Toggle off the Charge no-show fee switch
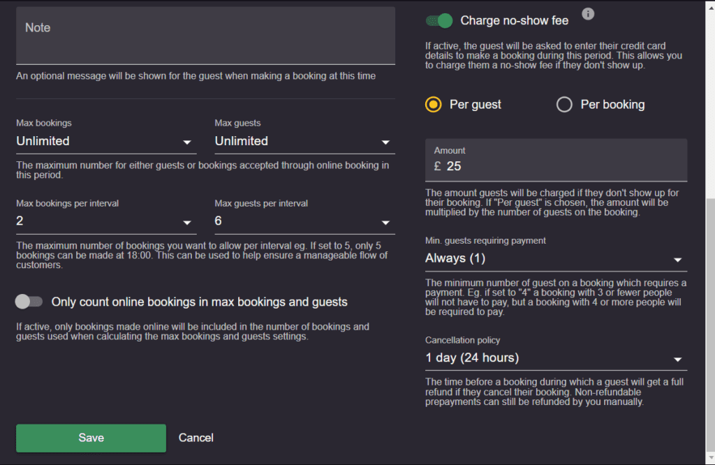Image resolution: width=715 pixels, height=465 pixels. [438, 20]
